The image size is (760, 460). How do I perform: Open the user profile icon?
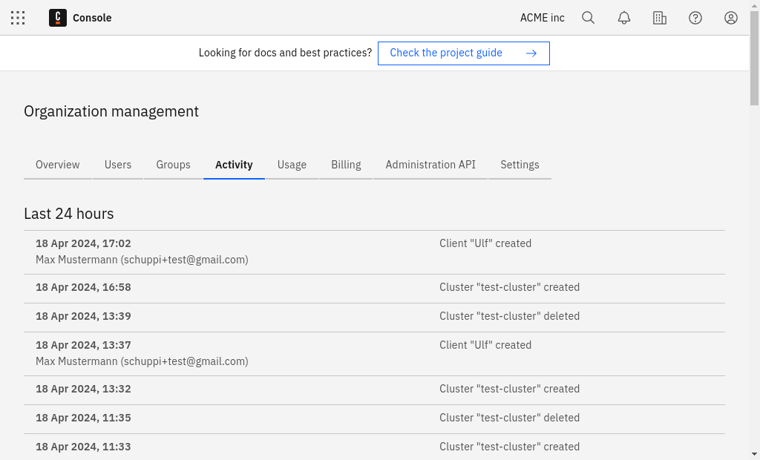(x=731, y=18)
